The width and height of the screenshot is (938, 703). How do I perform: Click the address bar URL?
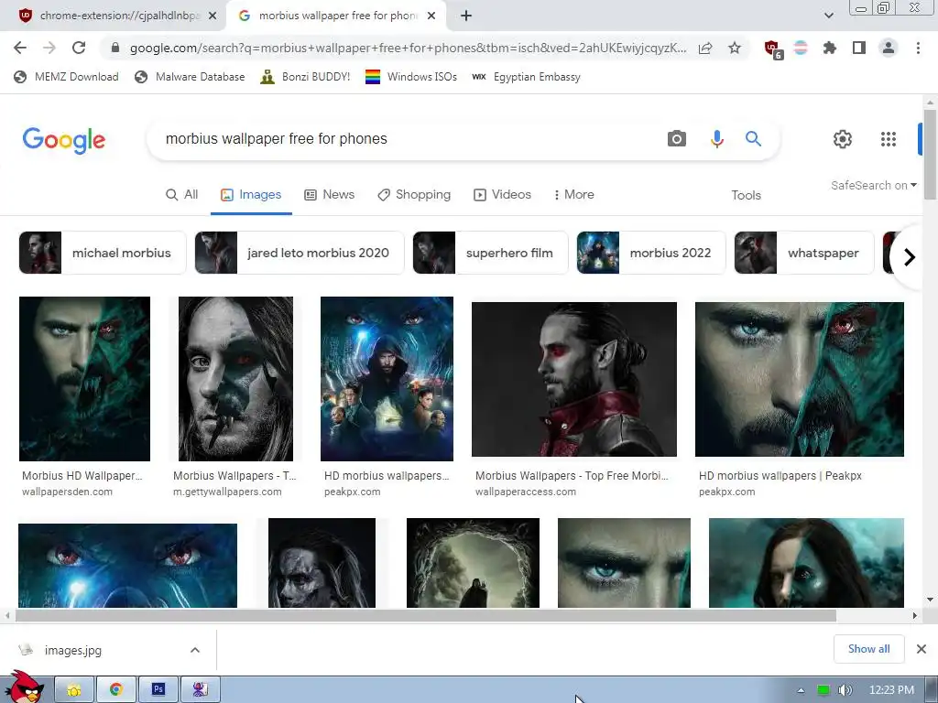[408, 48]
